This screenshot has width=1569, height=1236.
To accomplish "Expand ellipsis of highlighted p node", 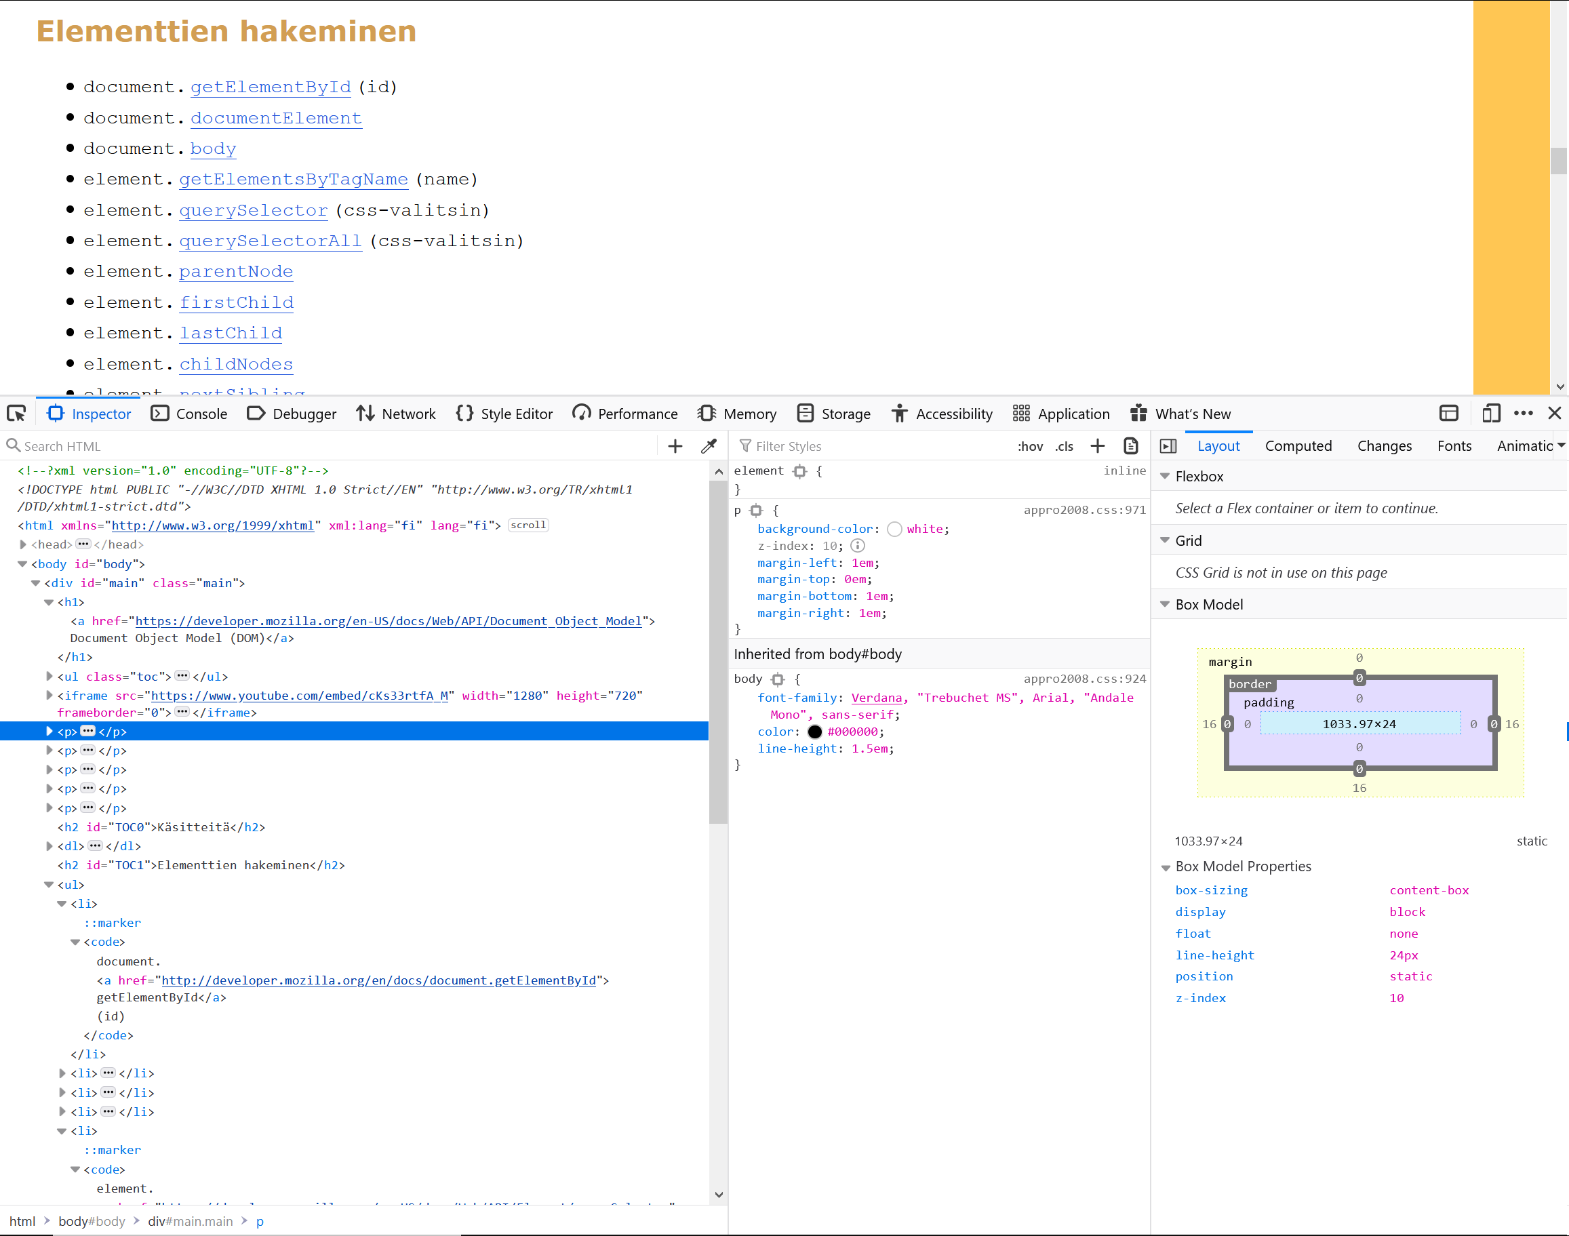I will [88, 731].
